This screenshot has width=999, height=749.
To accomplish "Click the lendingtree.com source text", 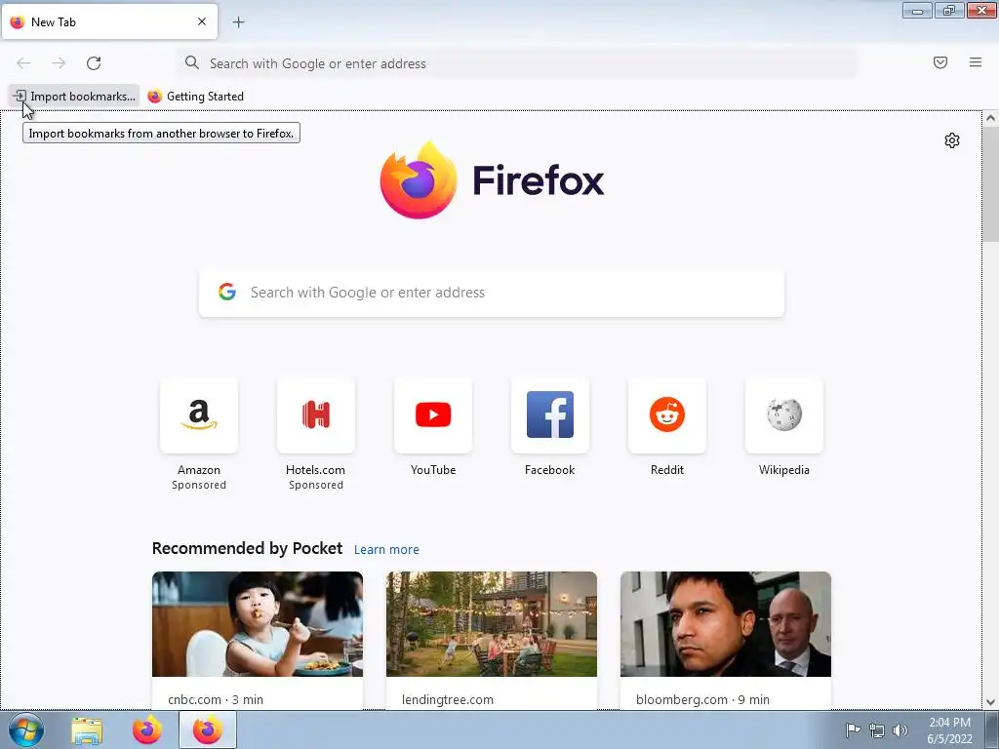I will point(447,699).
